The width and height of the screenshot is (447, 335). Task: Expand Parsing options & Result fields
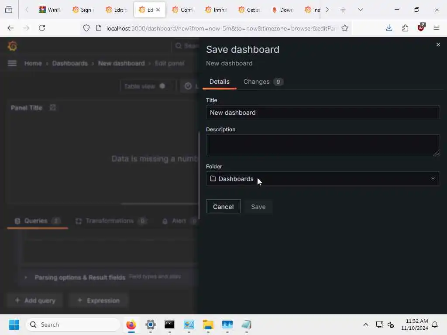tap(80, 277)
